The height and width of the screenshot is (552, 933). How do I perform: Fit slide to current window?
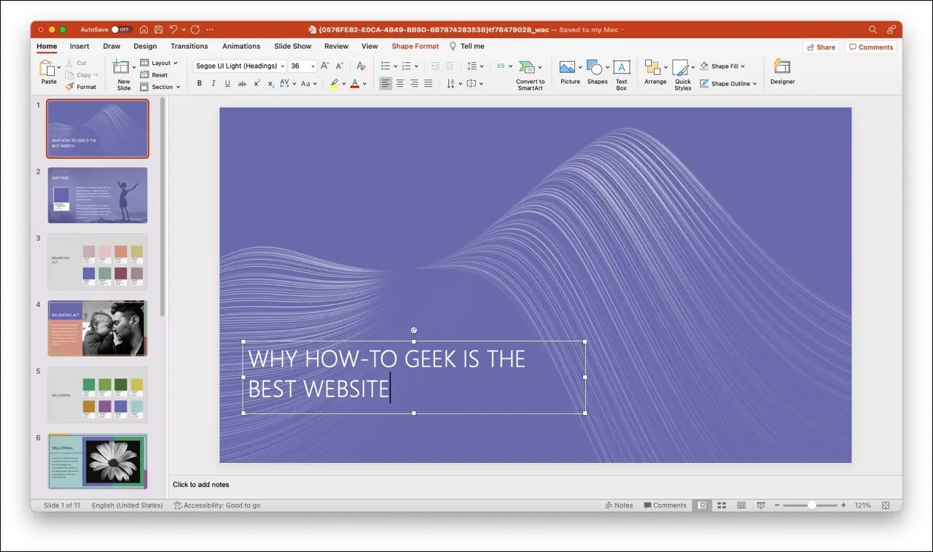click(886, 505)
